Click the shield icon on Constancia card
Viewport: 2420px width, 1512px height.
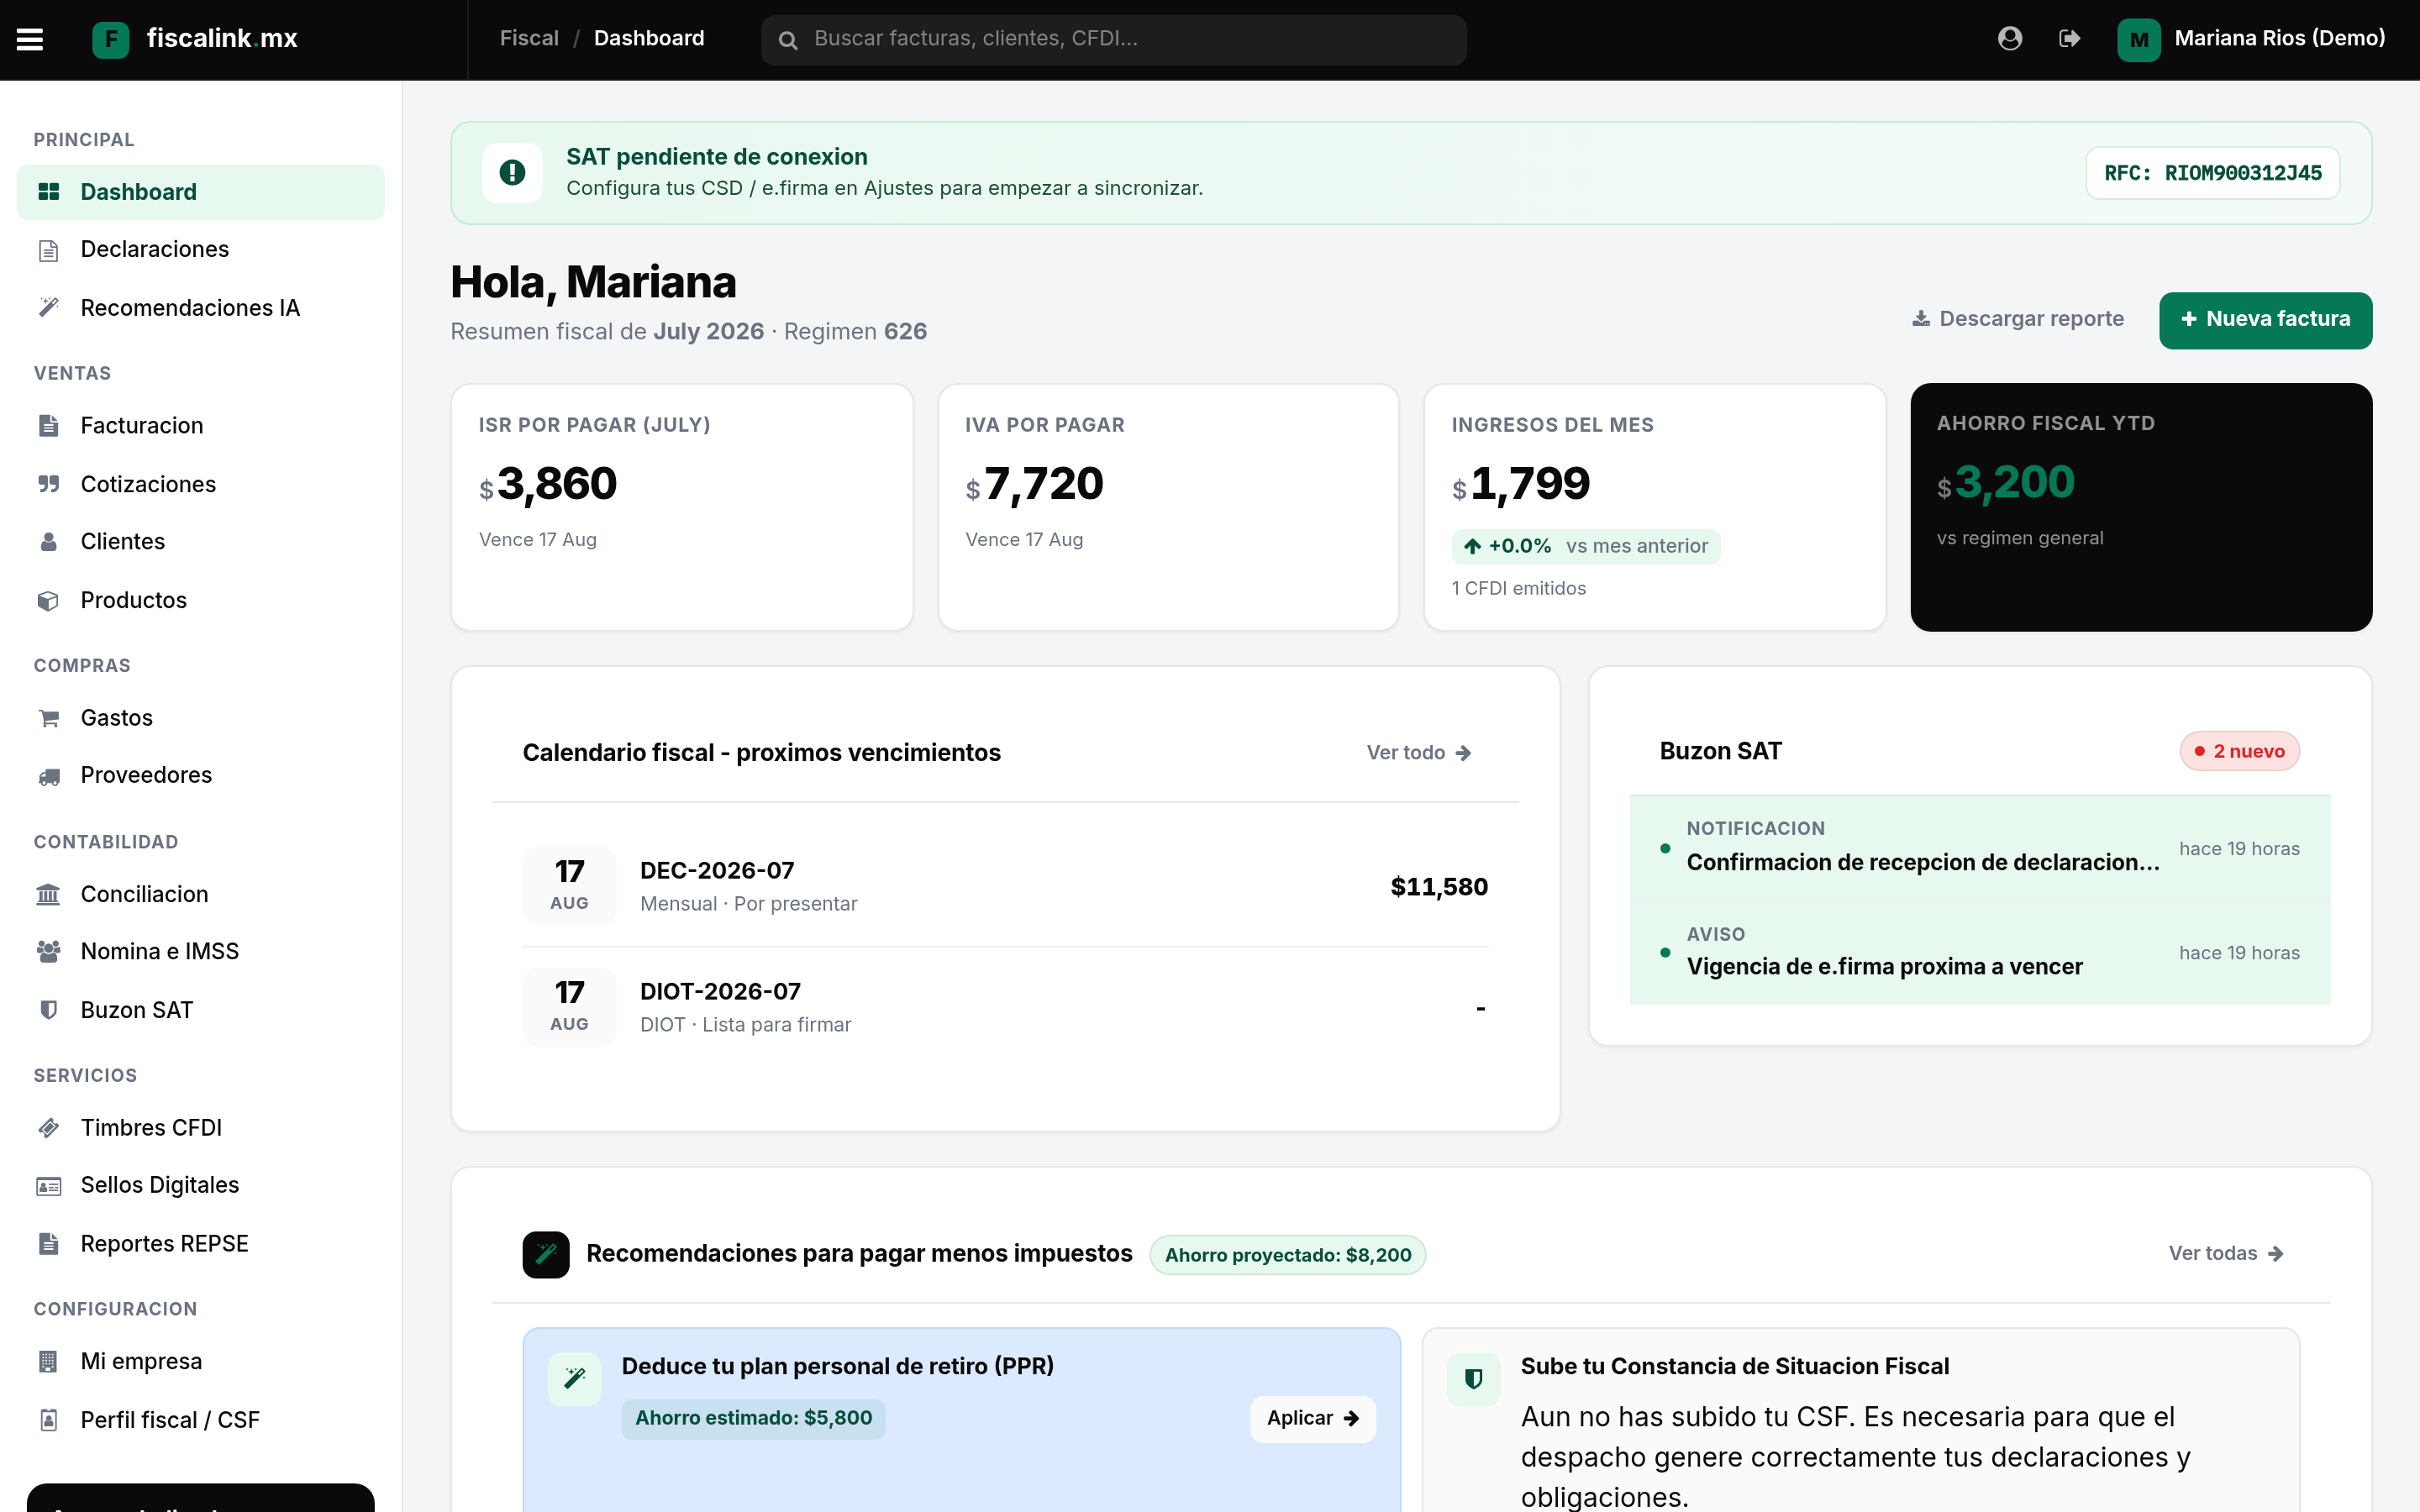[1473, 1379]
